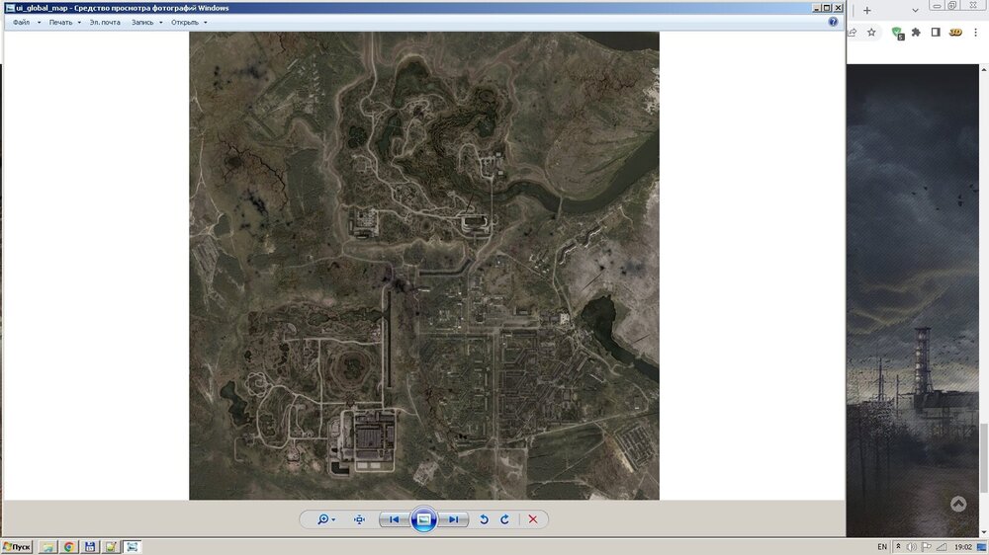Click the Эл. почта menu item
Image resolution: width=989 pixels, height=555 pixels.
click(105, 22)
